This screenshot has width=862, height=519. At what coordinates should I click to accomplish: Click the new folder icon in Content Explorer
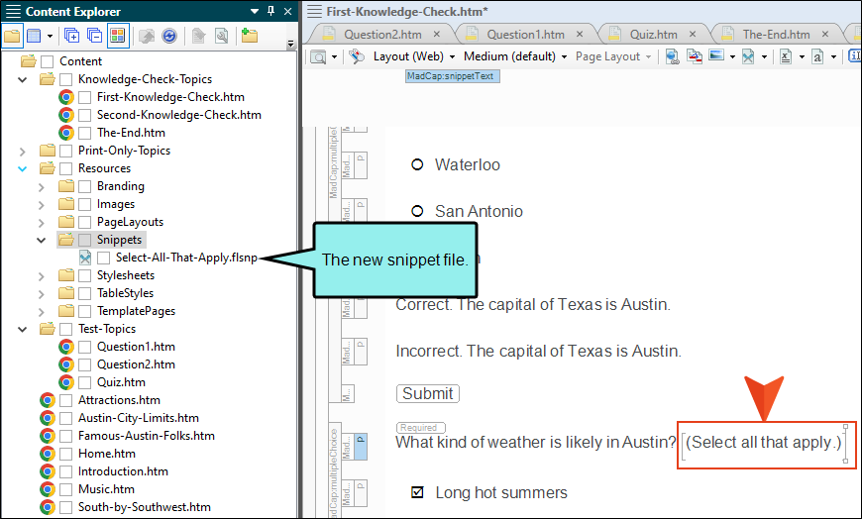249,36
